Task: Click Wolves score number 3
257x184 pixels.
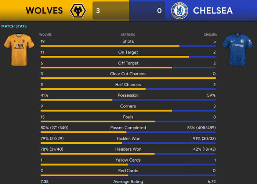Action: [98, 11]
